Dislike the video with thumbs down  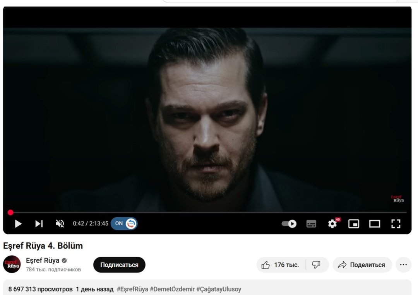click(x=317, y=265)
